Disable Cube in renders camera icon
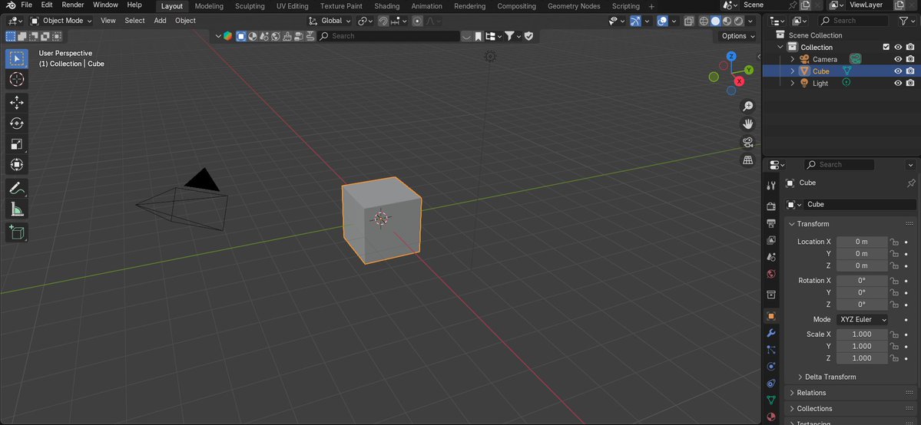Image resolution: width=921 pixels, height=425 pixels. click(x=909, y=71)
